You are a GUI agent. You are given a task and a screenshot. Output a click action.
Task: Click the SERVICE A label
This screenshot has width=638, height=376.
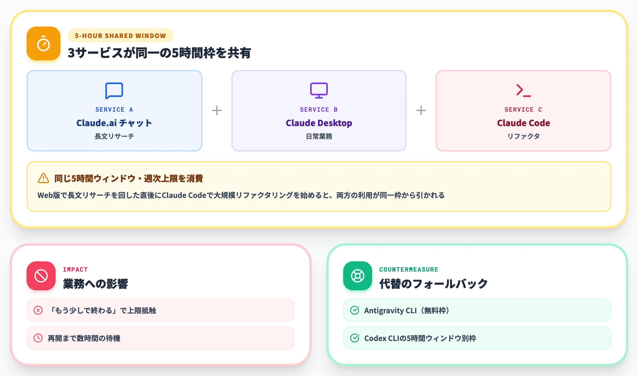114,110
